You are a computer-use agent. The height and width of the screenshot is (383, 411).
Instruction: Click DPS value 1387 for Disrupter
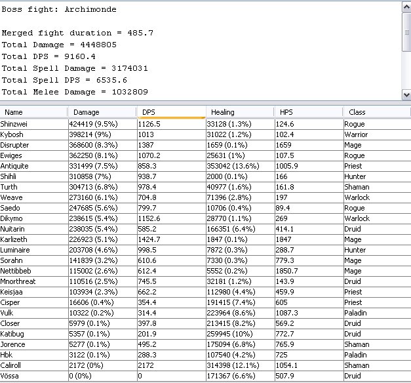(146, 145)
